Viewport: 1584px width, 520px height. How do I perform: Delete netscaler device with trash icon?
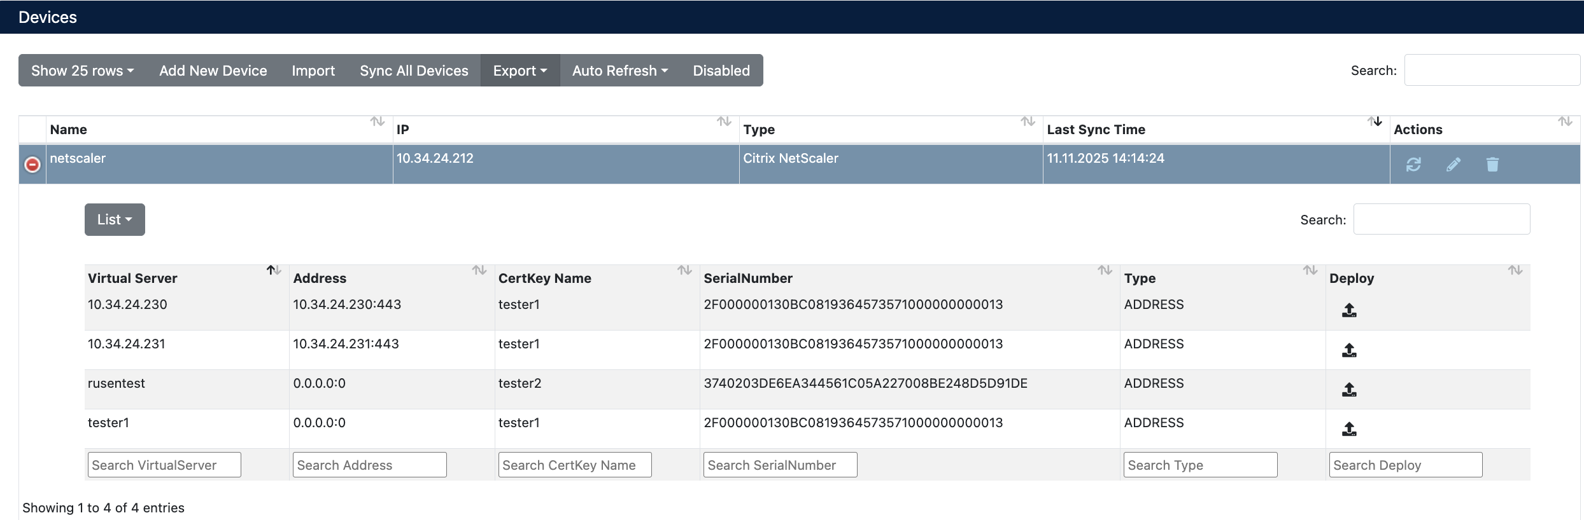1492,165
